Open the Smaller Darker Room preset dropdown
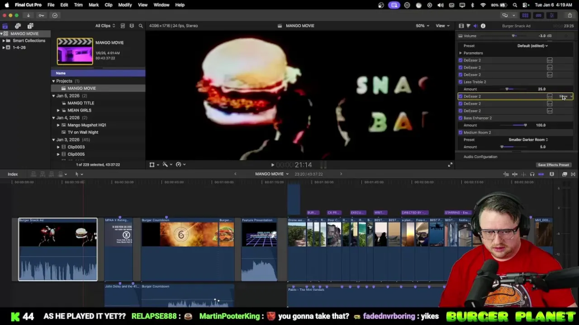Viewport: 579px width, 325px height. coord(528,139)
